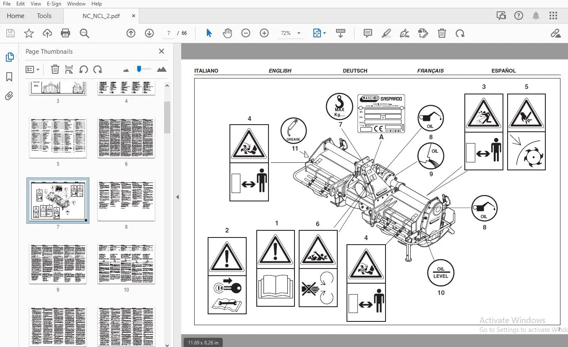Viewport: 568px width, 347px height.
Task: Open the fit page options
Action: [320, 33]
